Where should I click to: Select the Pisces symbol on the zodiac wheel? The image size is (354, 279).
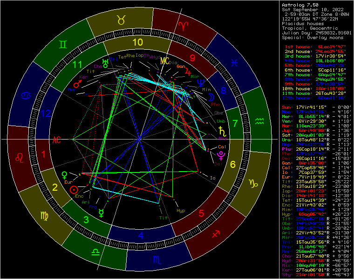tap(236, 61)
